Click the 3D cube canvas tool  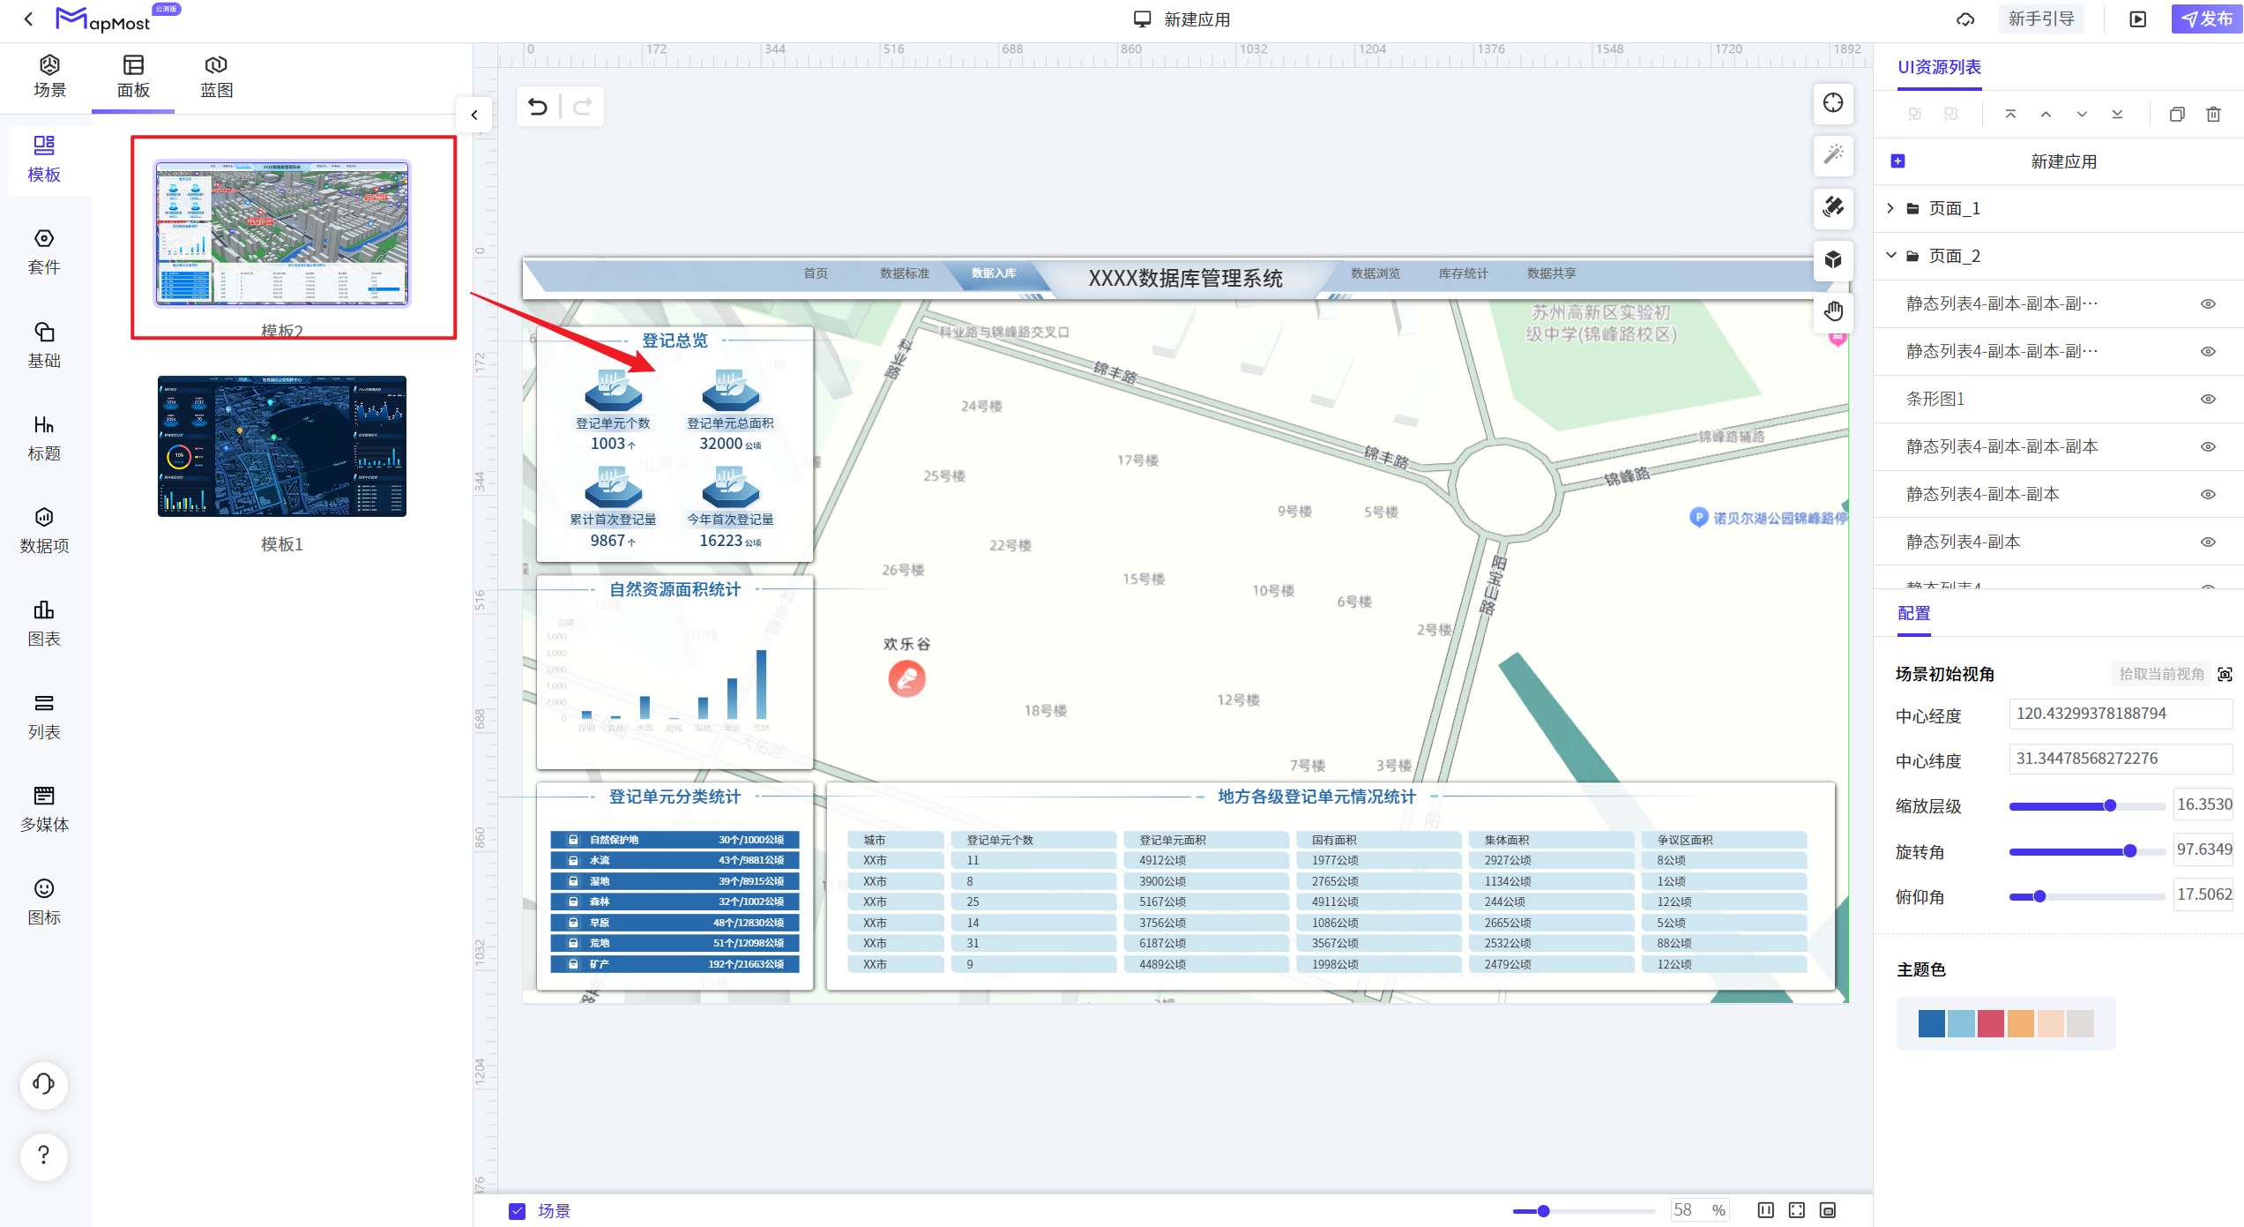pyautogui.click(x=1833, y=259)
